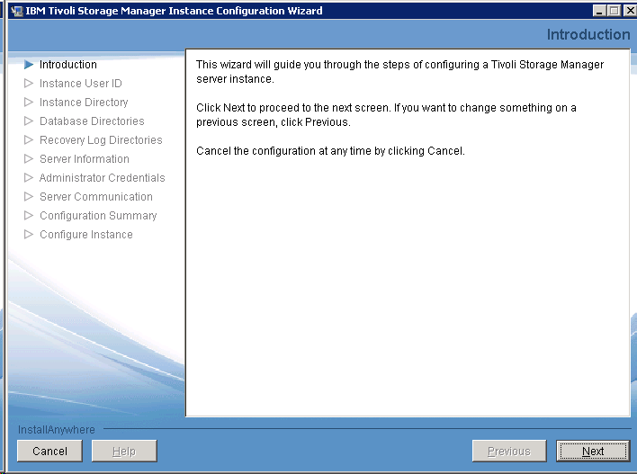
Task: Select Configure Instance step
Action: (x=85, y=235)
